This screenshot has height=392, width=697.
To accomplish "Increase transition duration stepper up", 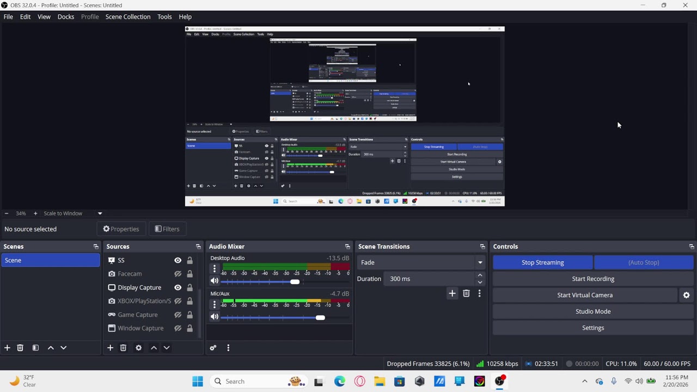I will [x=480, y=275].
